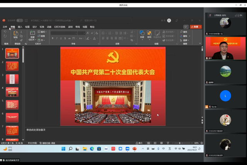Click the Windows Start button

pos(63,149)
